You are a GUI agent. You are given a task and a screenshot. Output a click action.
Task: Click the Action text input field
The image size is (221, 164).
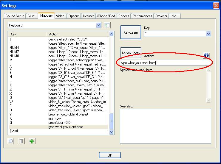click(166, 63)
